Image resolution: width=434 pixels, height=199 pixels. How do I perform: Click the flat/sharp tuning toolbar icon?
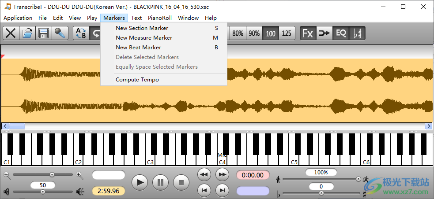tap(357, 33)
